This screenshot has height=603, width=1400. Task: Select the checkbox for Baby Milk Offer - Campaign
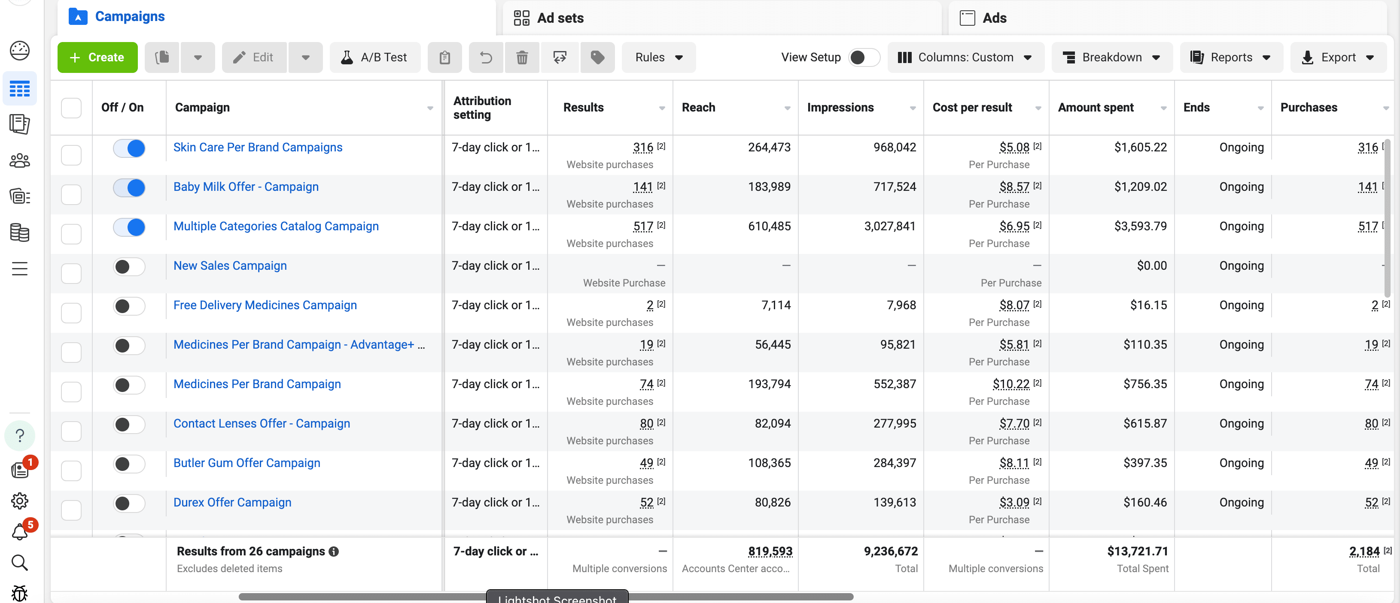[71, 194]
